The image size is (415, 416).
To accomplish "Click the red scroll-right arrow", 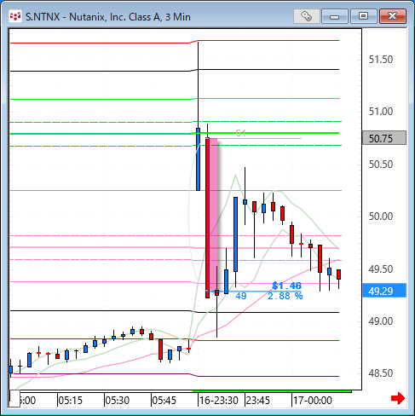I will click(x=398, y=398).
